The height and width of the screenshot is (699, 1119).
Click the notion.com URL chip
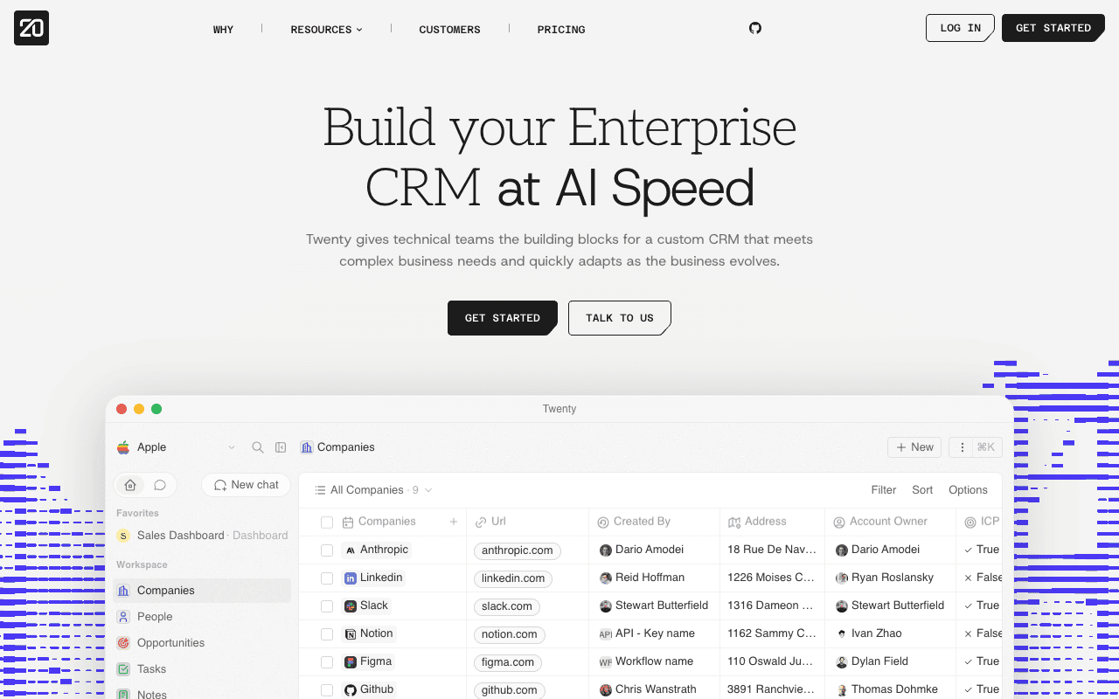[x=510, y=634]
